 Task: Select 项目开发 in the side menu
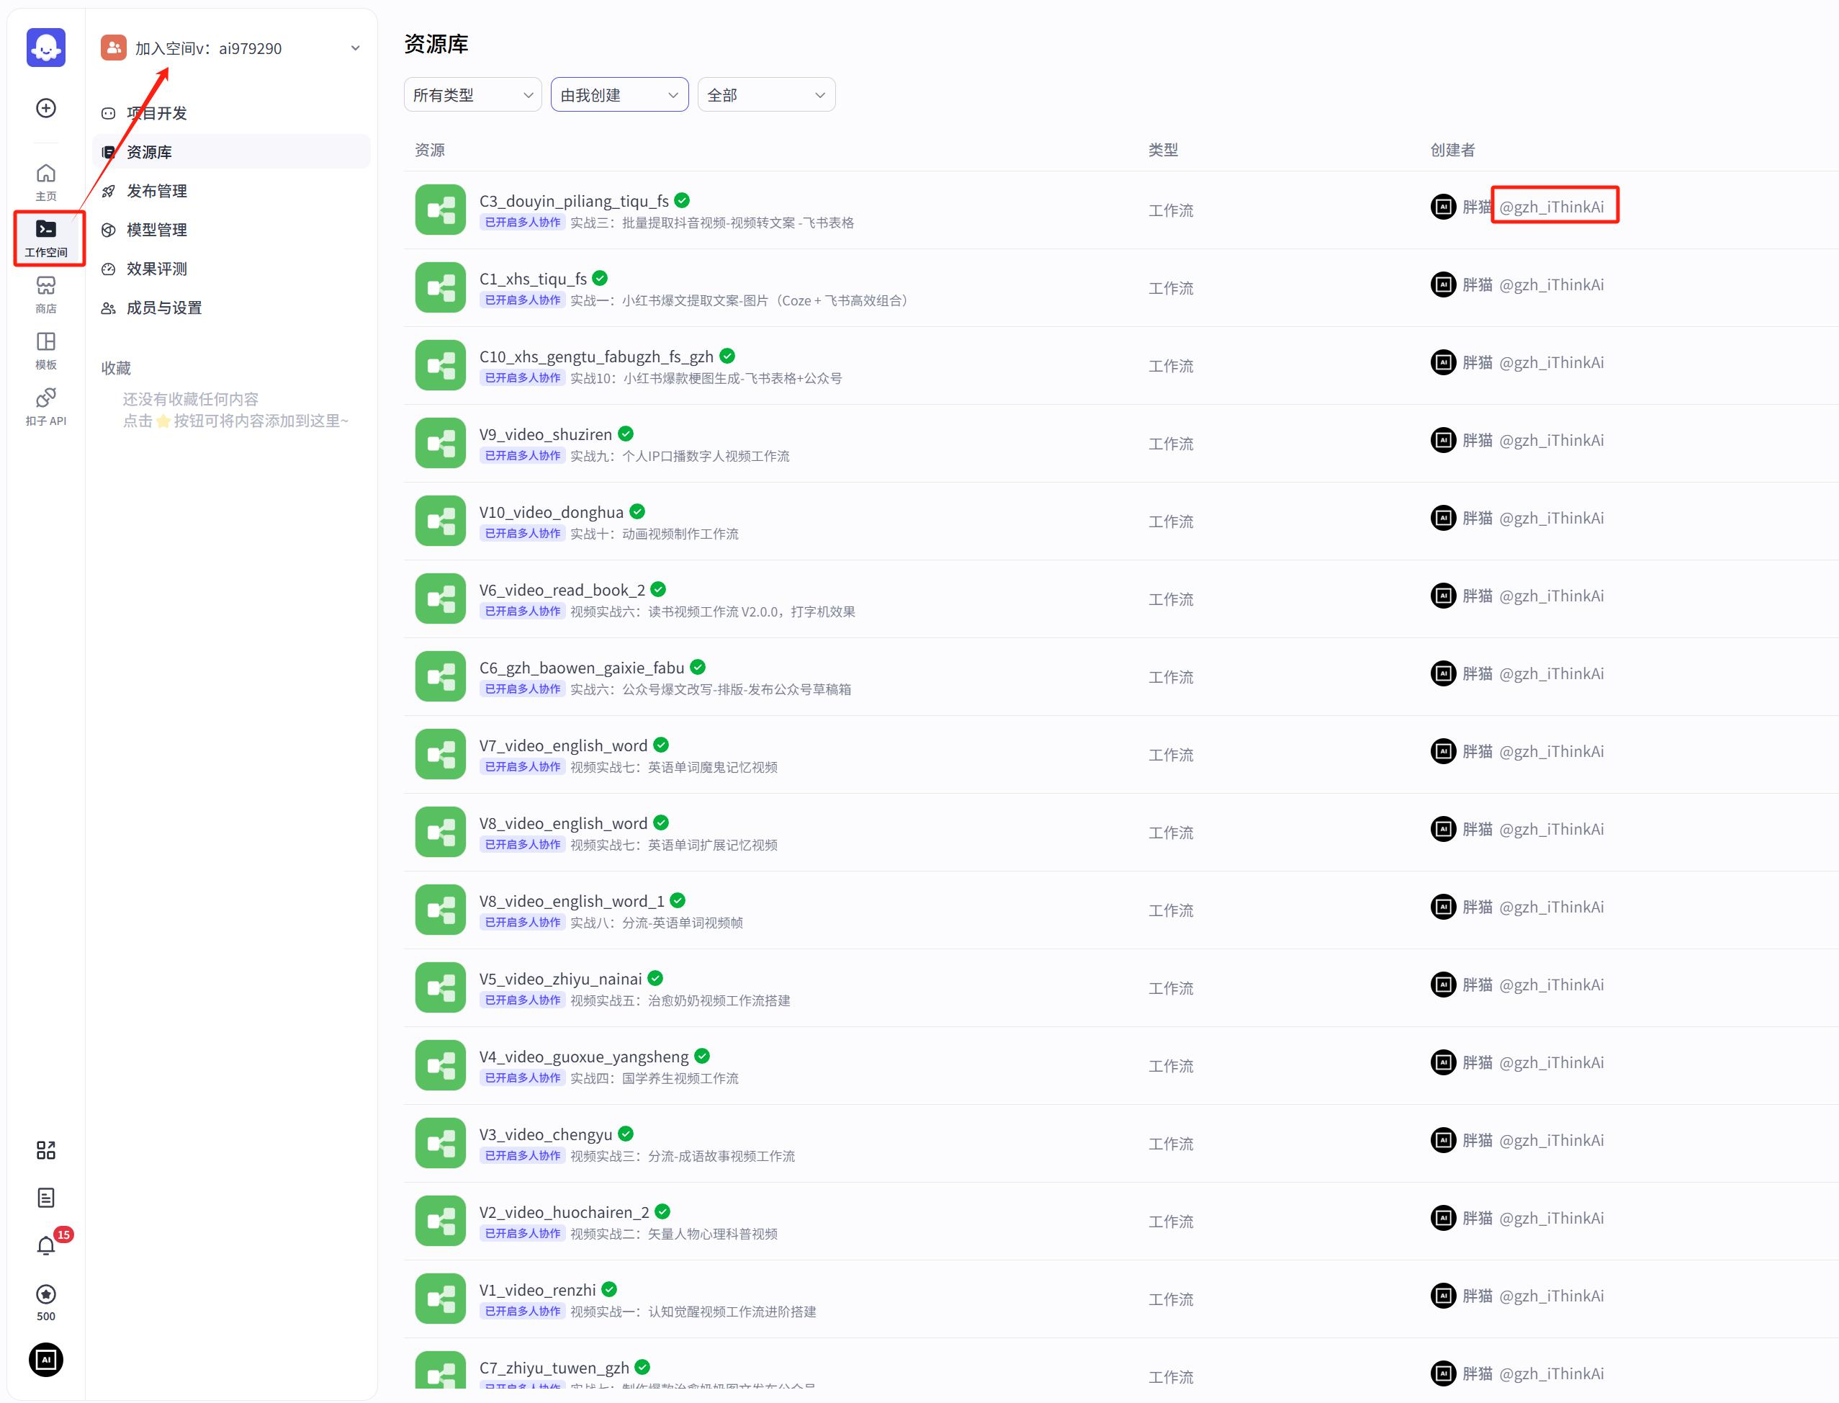tap(231, 113)
